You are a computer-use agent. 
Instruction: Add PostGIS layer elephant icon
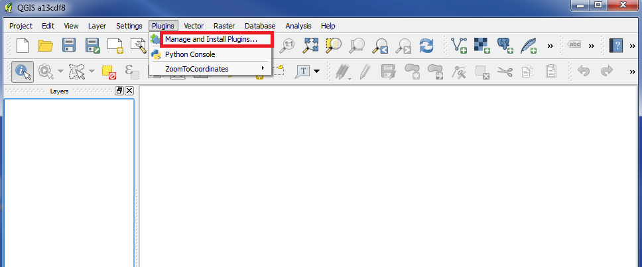coord(505,45)
